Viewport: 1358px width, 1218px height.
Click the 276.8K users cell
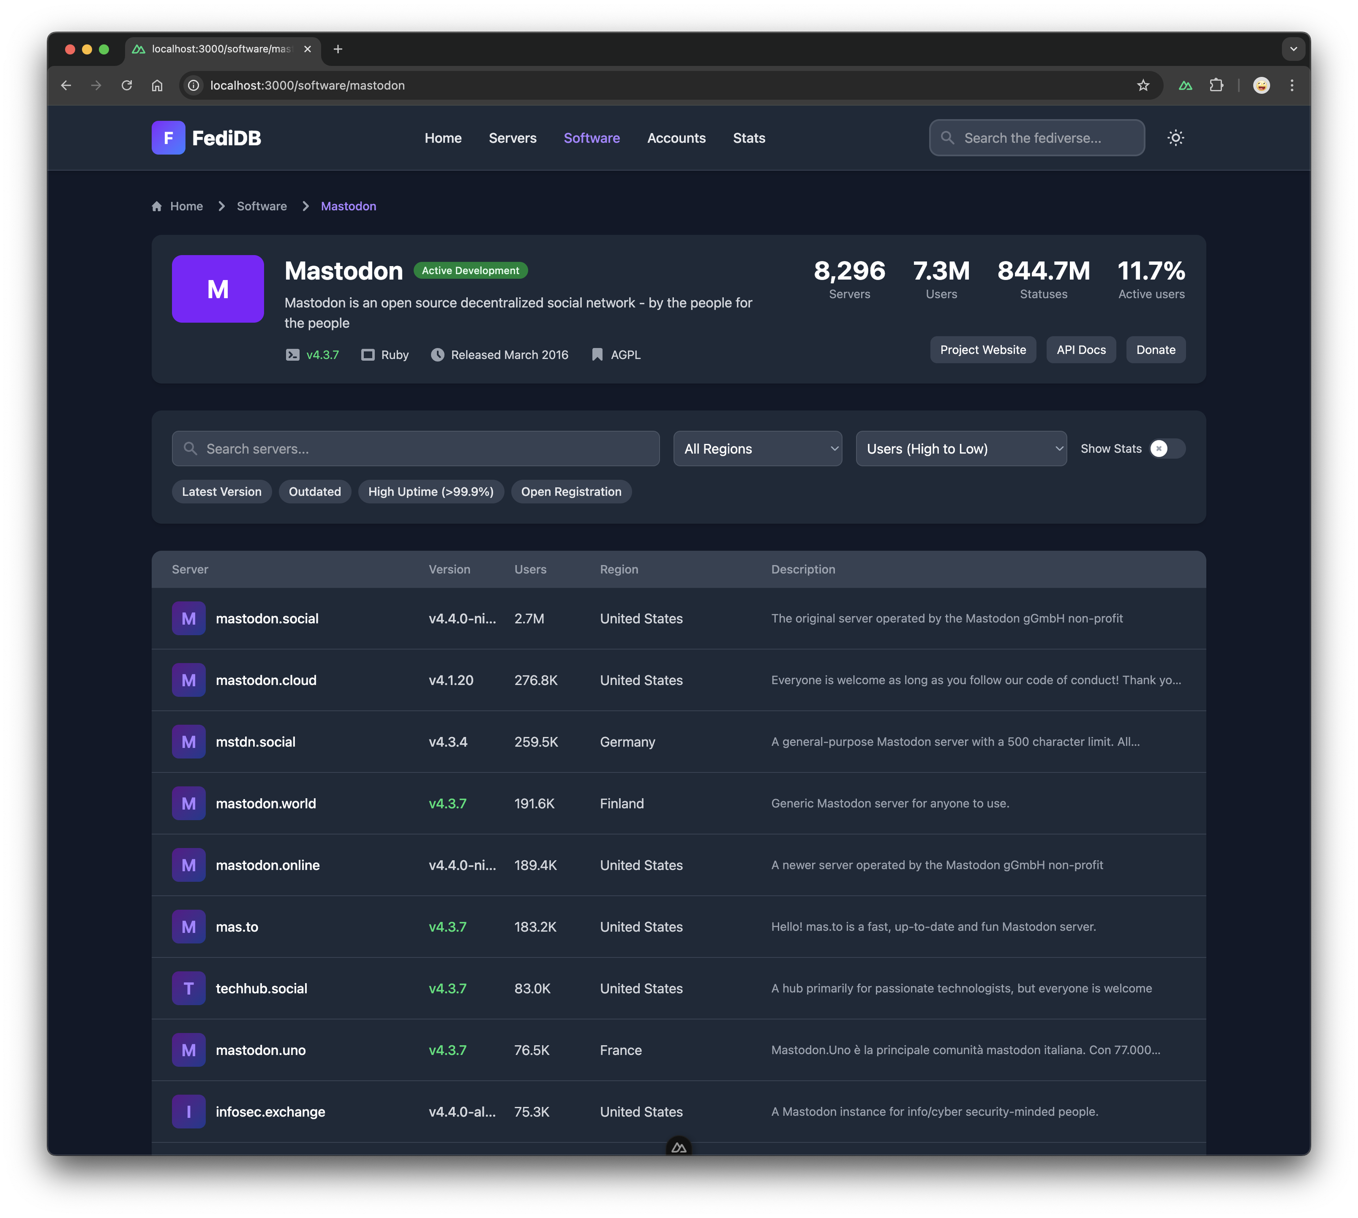point(536,680)
